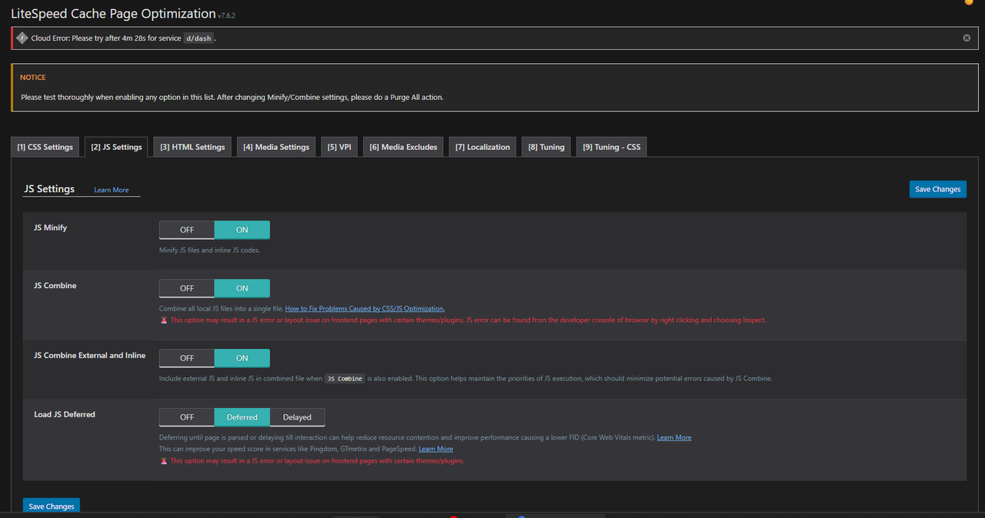
Task: Turn JS Combine OFF
Action: pyautogui.click(x=187, y=288)
